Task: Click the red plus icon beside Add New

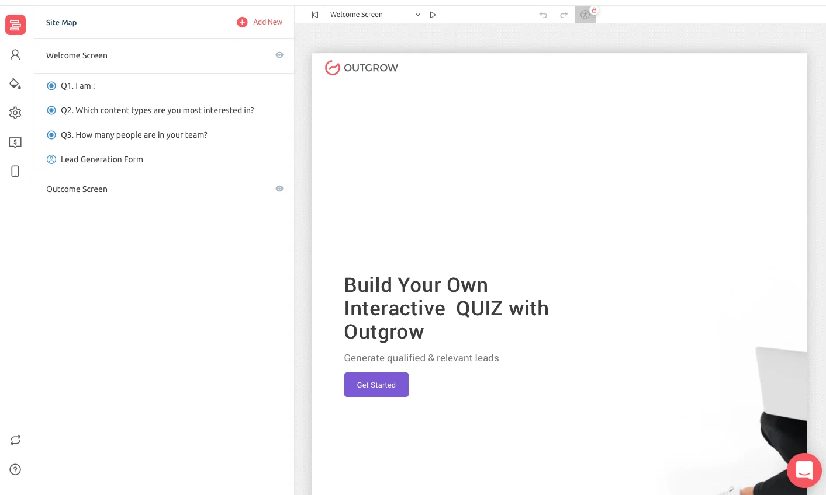Action: [242, 22]
